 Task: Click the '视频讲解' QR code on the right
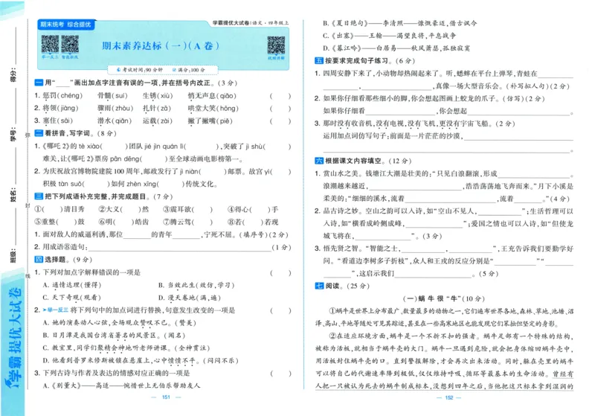[276, 45]
